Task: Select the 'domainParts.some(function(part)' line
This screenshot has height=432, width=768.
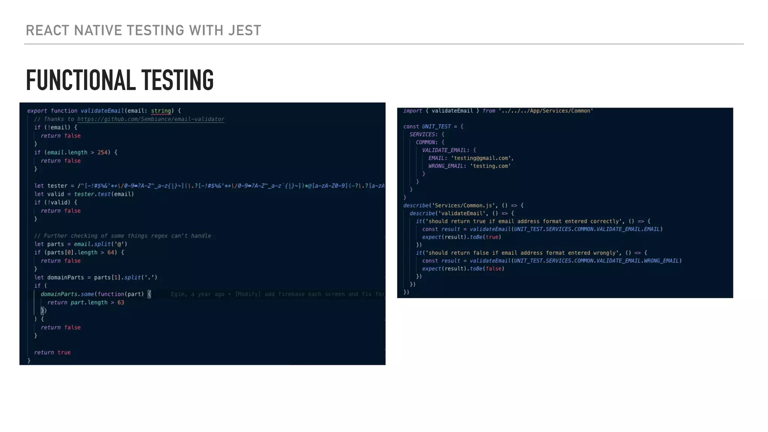Action: (x=96, y=294)
